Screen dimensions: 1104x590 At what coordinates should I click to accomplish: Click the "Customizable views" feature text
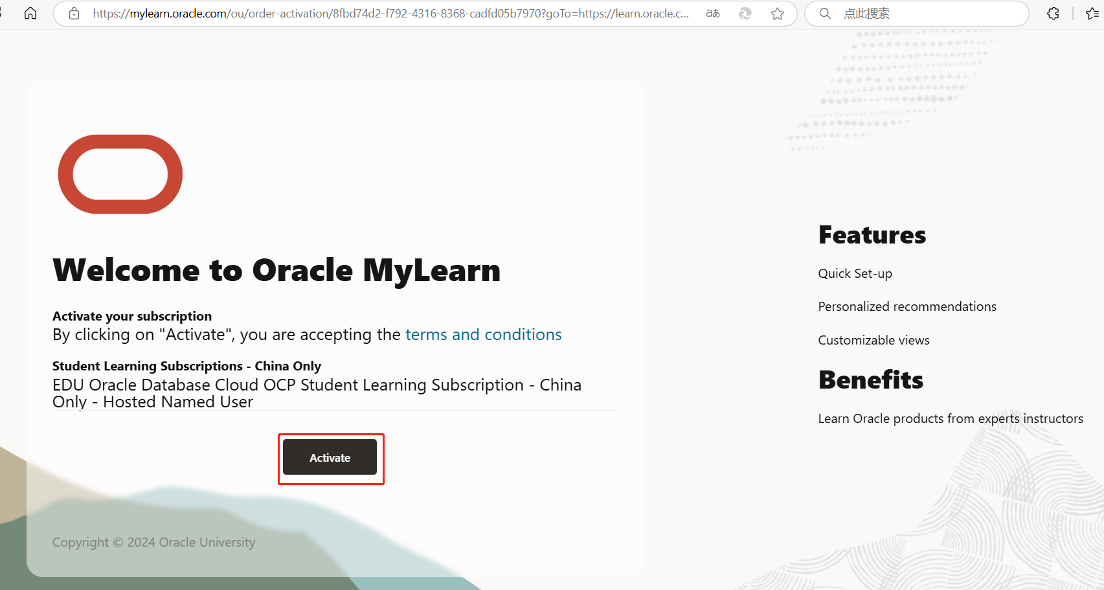873,340
